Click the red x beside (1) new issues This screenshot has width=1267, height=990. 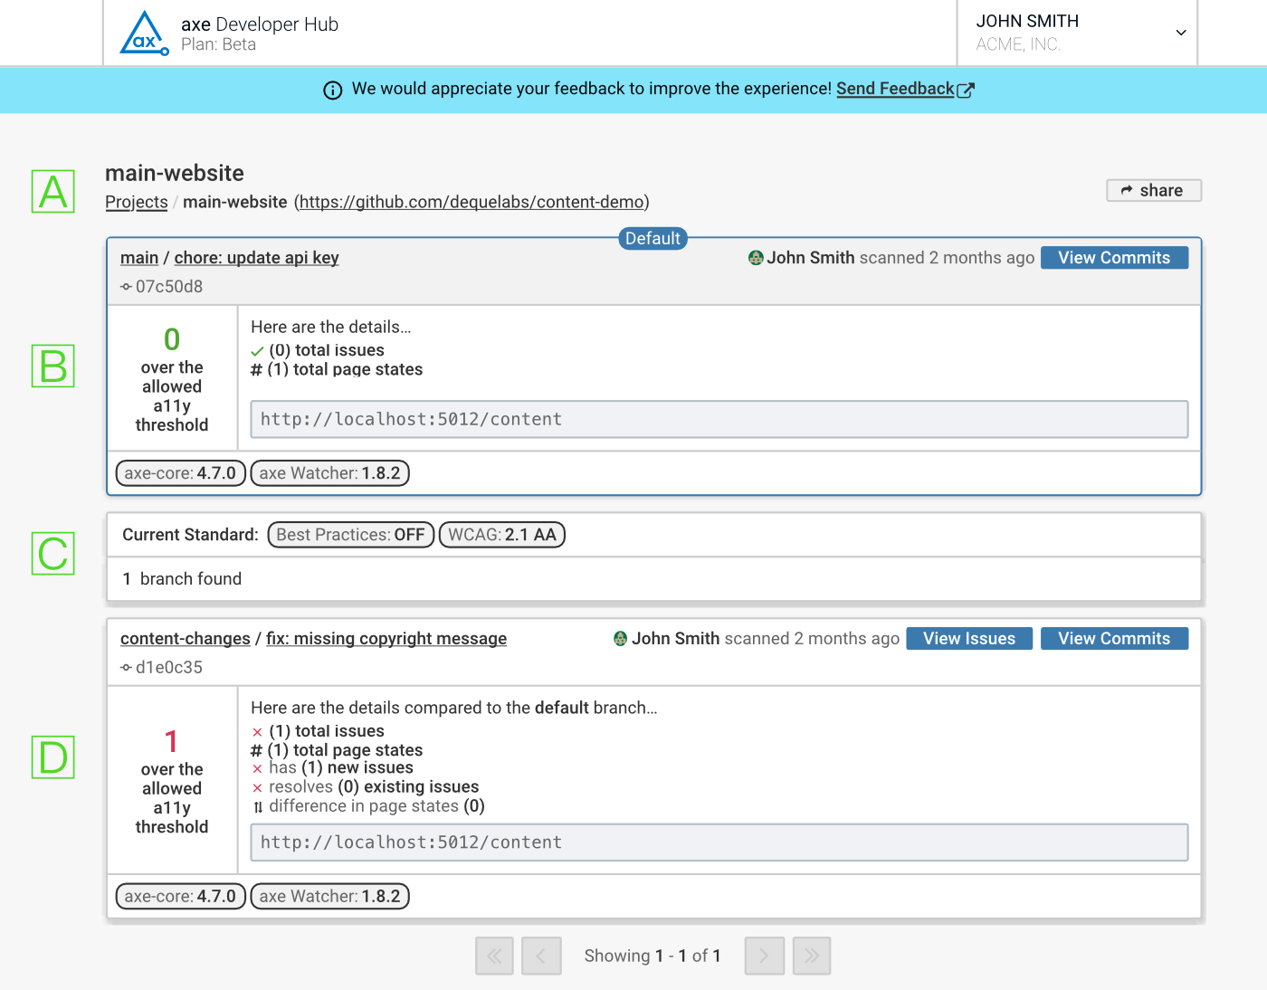[255, 768]
